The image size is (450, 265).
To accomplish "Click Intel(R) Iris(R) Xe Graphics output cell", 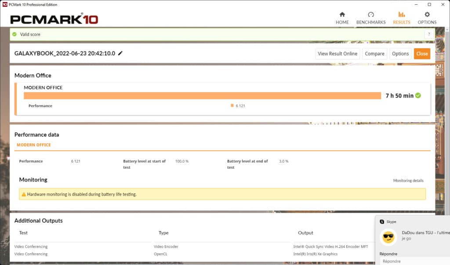I will point(315,254).
